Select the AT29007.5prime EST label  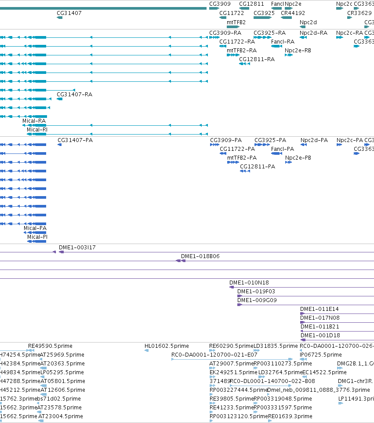click(231, 364)
